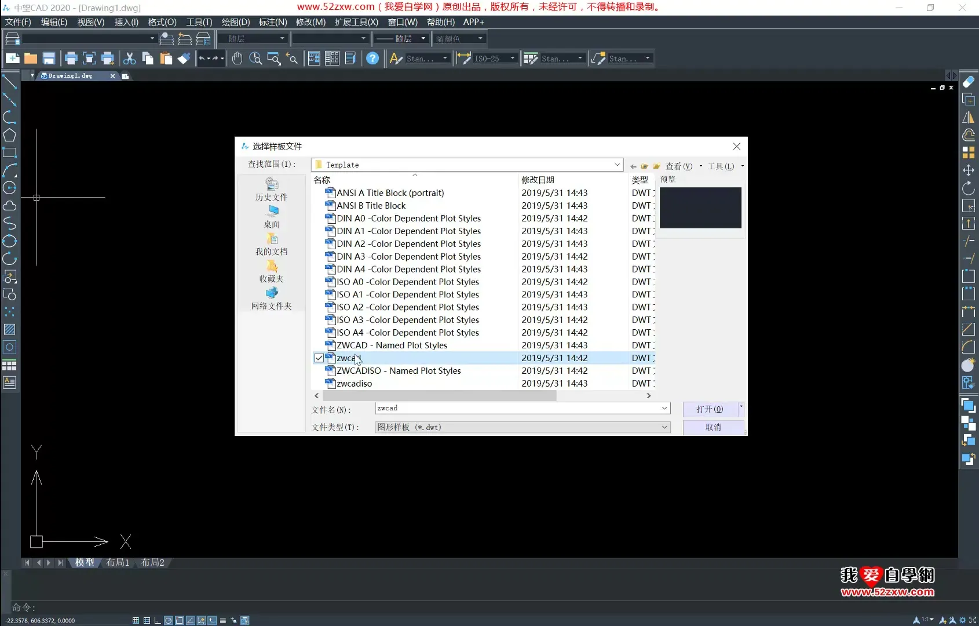Expand the ISO-25 dimension style dropdown
The height and width of the screenshot is (626, 979).
pyautogui.click(x=512, y=58)
